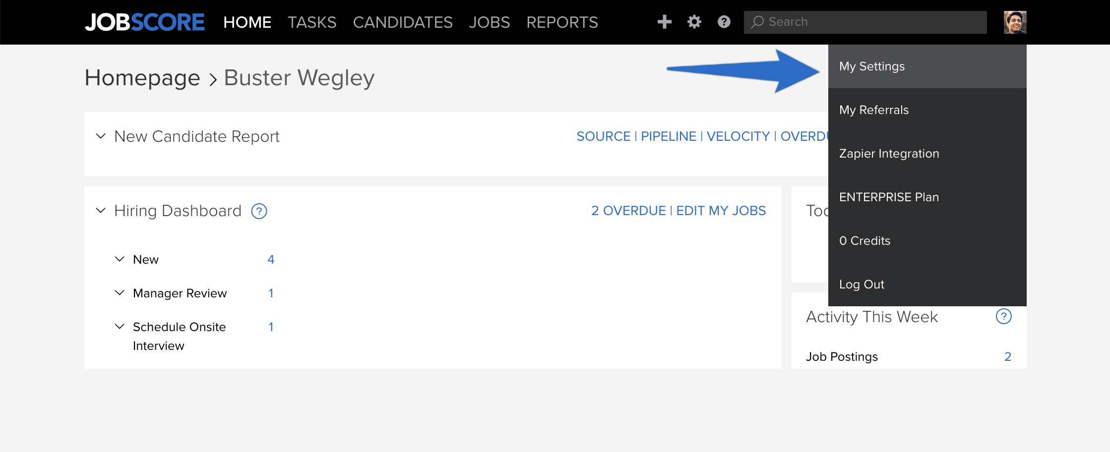Collapse the Hiring Dashboard section
Image resolution: width=1110 pixels, height=452 pixels.
click(101, 210)
